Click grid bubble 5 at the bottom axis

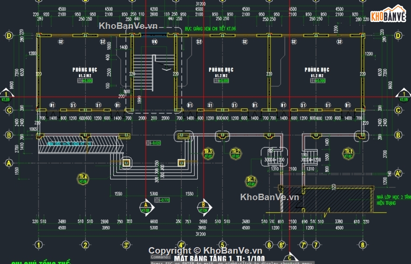tap(222, 245)
